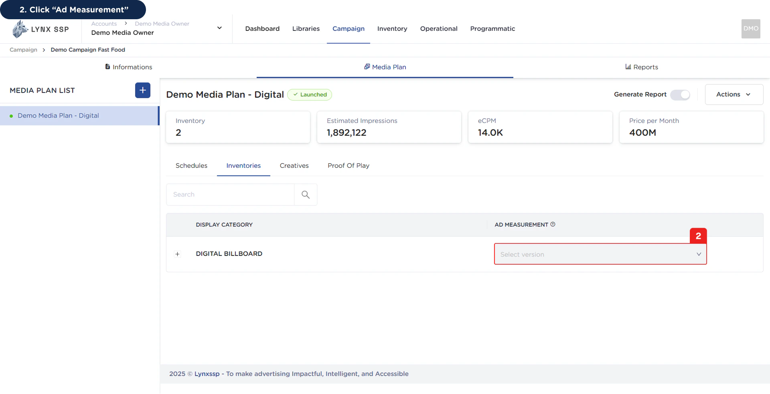Open the Actions dropdown
The image size is (770, 394).
[x=734, y=94]
